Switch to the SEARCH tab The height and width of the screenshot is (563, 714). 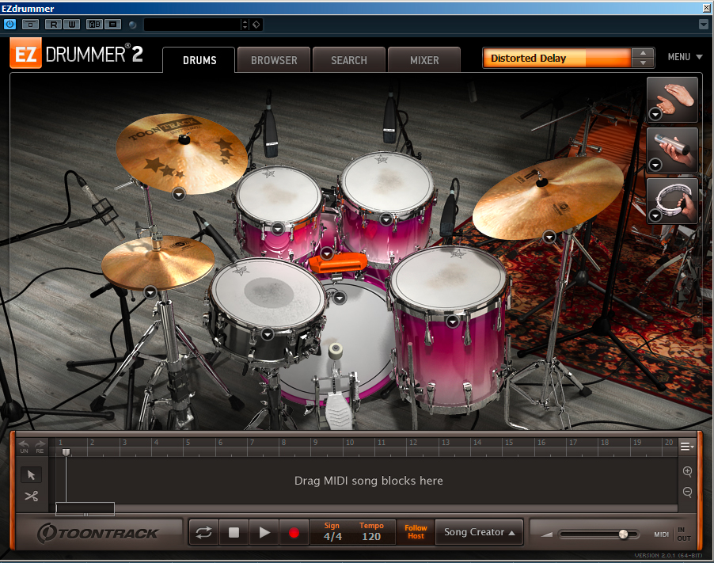[x=349, y=60]
